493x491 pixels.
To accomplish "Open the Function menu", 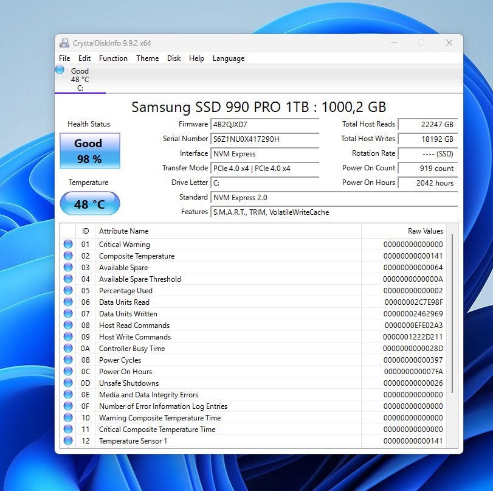I will (113, 58).
